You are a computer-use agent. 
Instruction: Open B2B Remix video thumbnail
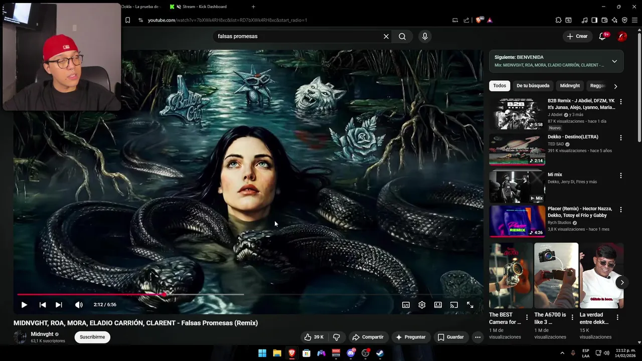coord(517,114)
